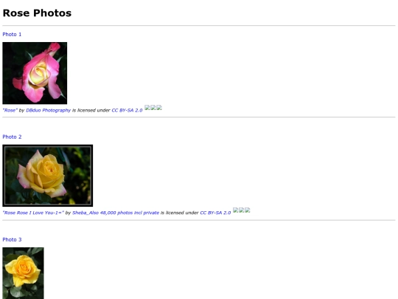Visit the Sheba_Also 46,000 photos author link
The width and height of the screenshot is (398, 299).
[116, 213]
